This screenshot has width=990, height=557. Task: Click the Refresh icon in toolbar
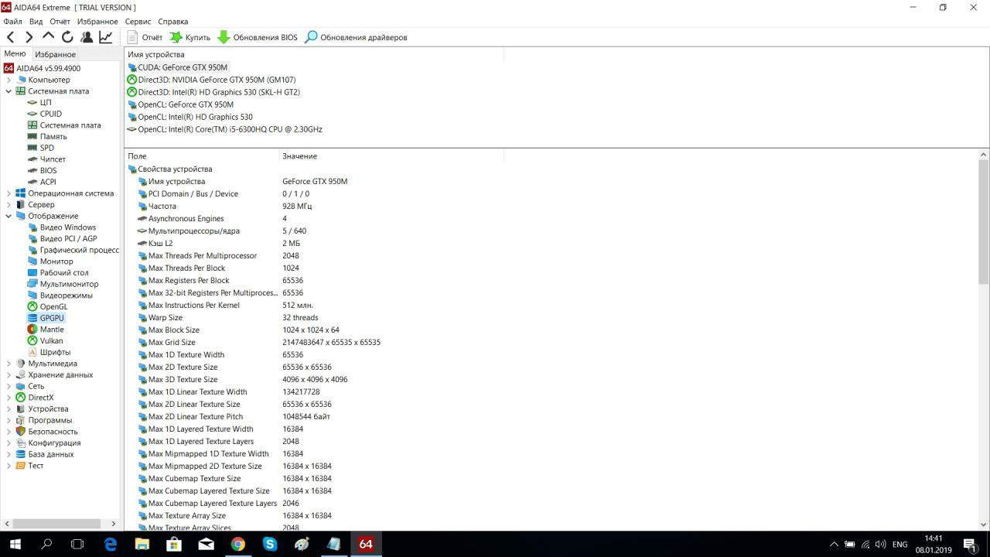[x=67, y=37]
